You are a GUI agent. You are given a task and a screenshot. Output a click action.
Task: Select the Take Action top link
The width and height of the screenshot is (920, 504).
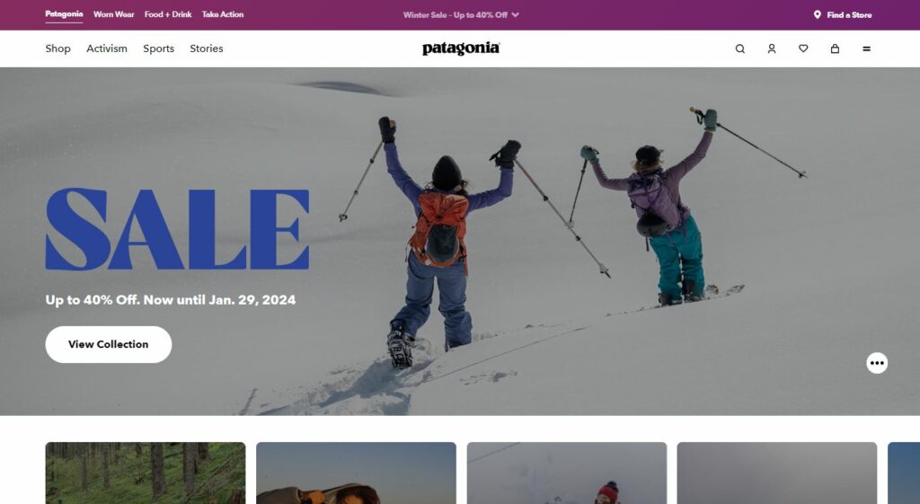[x=223, y=14]
